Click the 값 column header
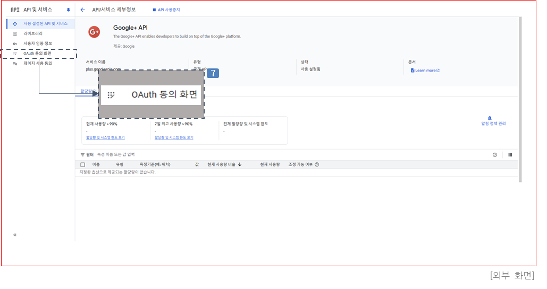 tap(197, 164)
